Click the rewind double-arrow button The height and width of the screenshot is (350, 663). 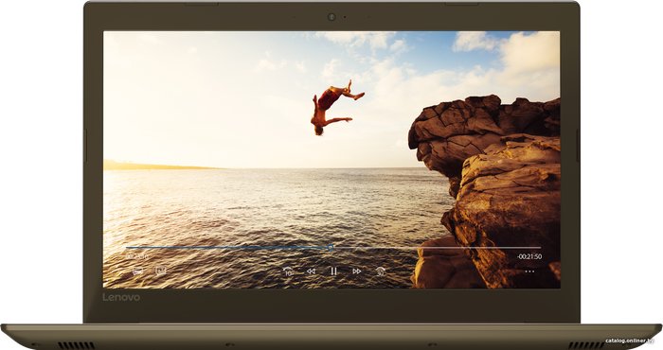point(312,271)
